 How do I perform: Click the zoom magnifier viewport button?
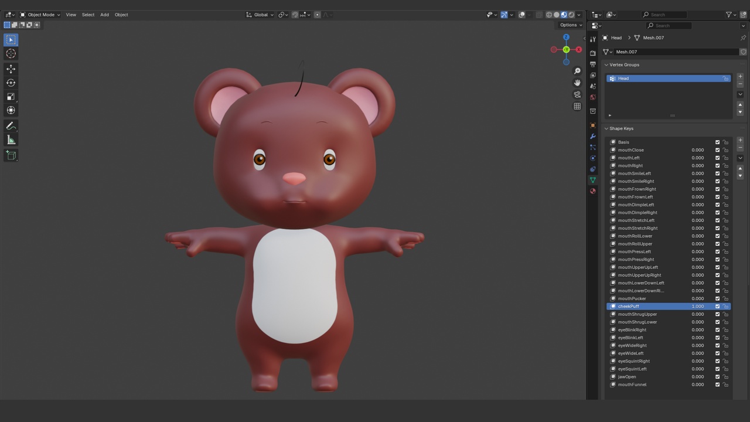(577, 71)
